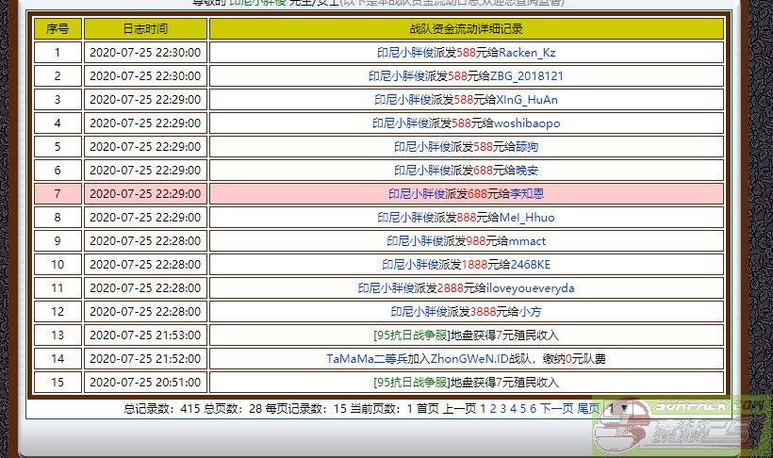Click the 日志时间 column header

pyautogui.click(x=145, y=29)
